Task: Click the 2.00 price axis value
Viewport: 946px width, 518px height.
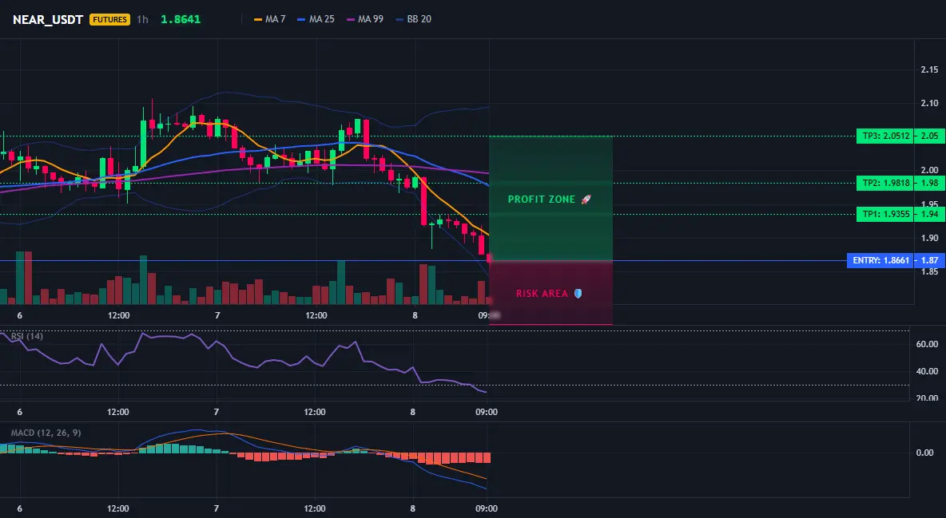Action: coord(930,170)
